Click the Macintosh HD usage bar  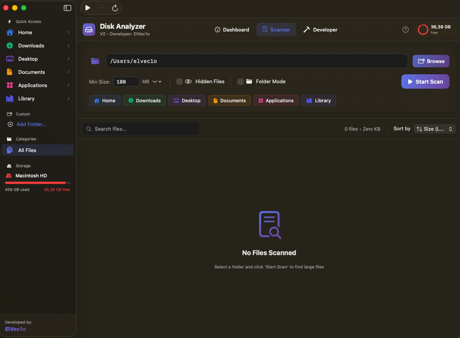pyautogui.click(x=37, y=182)
